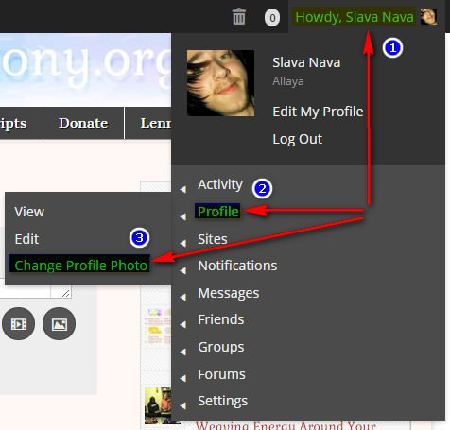This screenshot has width=450, height=430.
Task: Click the textarea resize handle corner
Action: (66, 293)
